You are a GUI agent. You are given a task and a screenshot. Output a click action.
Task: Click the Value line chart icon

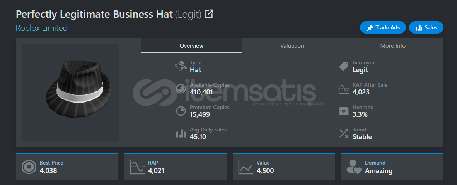(246, 167)
